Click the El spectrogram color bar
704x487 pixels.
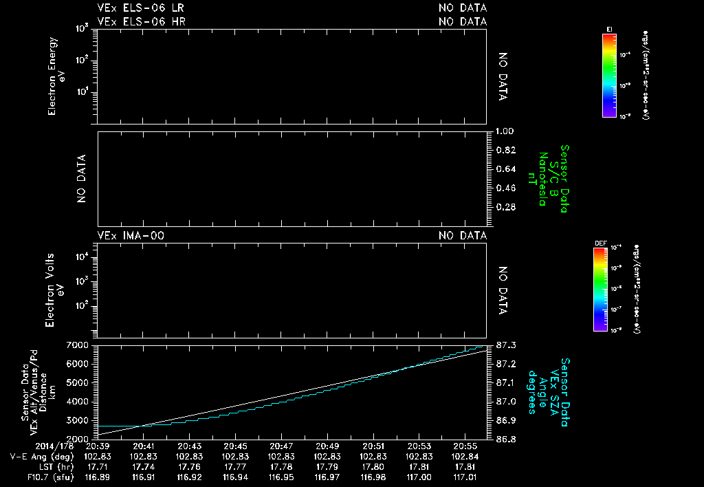click(609, 76)
